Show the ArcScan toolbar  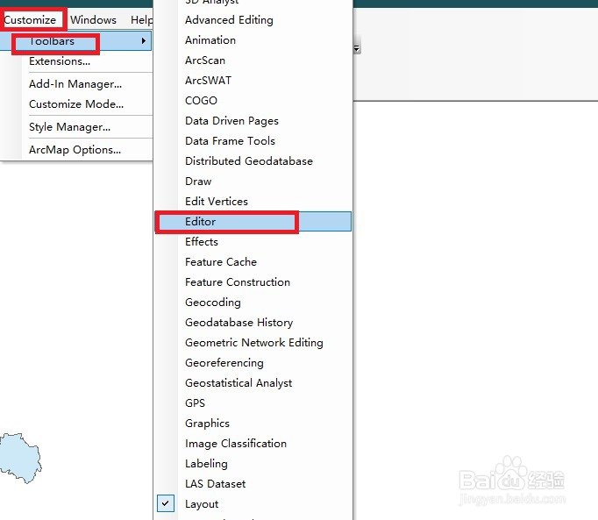(205, 60)
